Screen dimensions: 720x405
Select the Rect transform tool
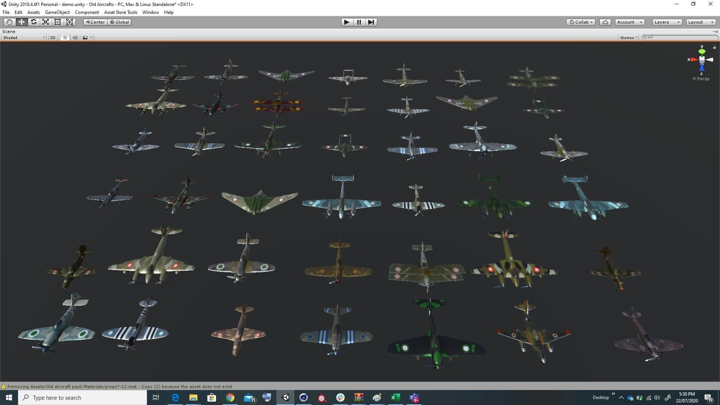coord(58,22)
